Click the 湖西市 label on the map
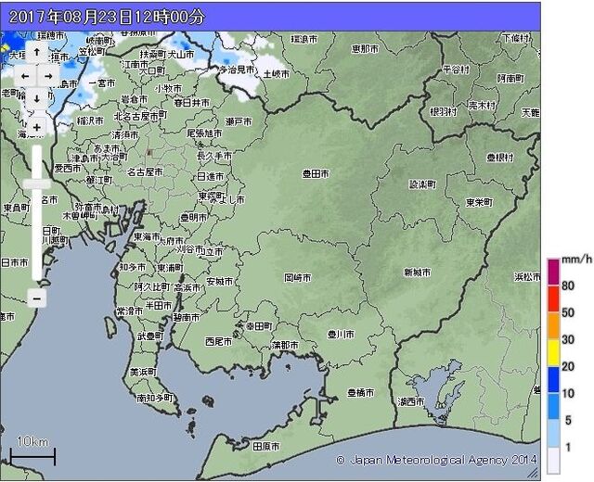This screenshot has width=594, height=482. coord(411,401)
